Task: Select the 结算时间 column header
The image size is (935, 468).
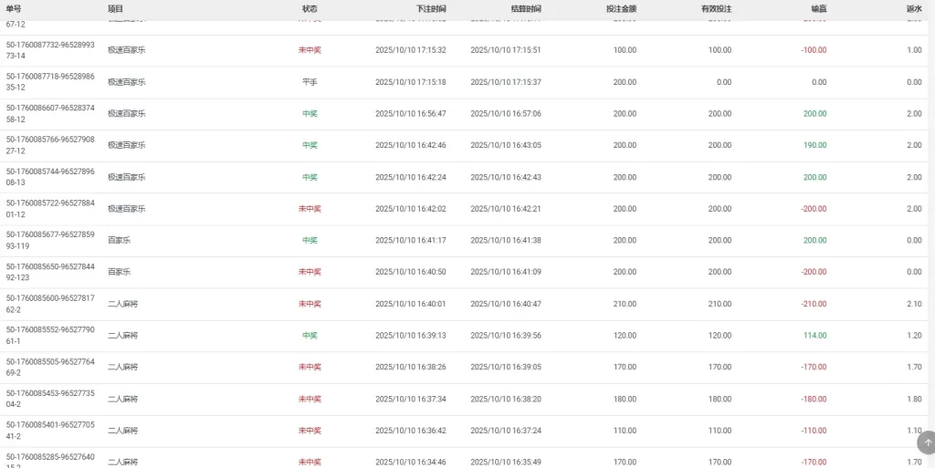Action: 525,9
